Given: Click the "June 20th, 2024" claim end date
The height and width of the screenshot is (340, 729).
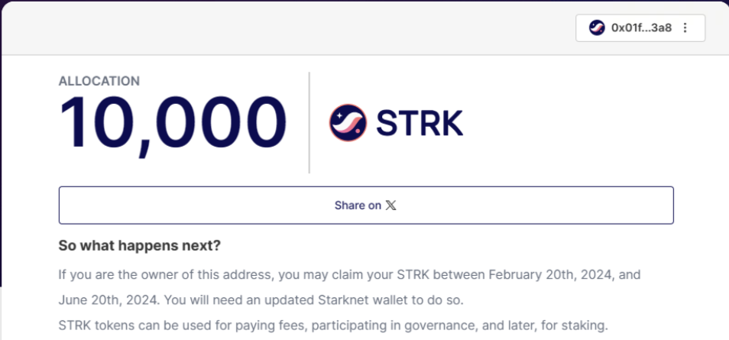Looking at the screenshot, I should click(x=109, y=300).
